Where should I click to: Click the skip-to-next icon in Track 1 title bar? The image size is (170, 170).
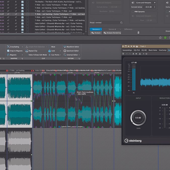point(134,46)
